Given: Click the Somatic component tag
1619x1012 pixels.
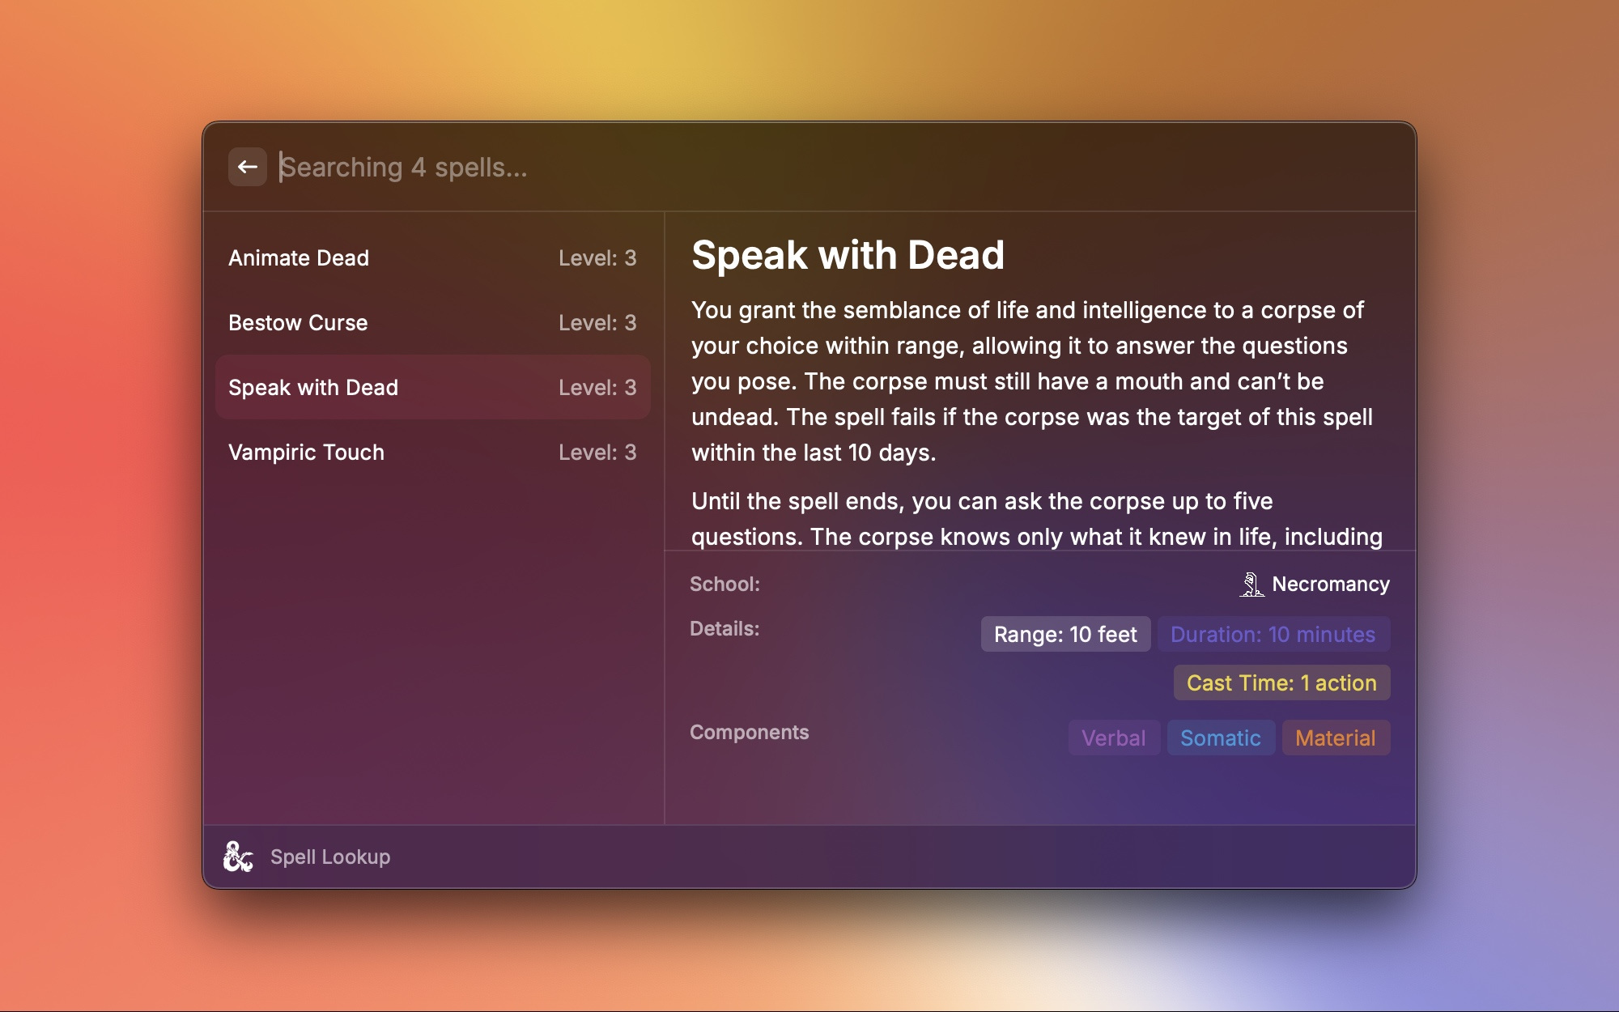Looking at the screenshot, I should tap(1221, 738).
